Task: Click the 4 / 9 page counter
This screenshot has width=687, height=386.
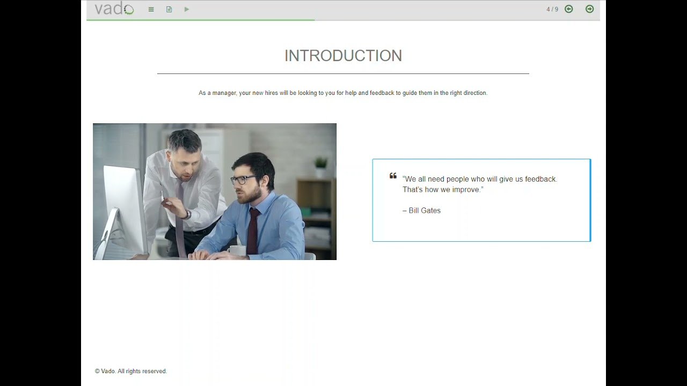Action: click(x=552, y=9)
